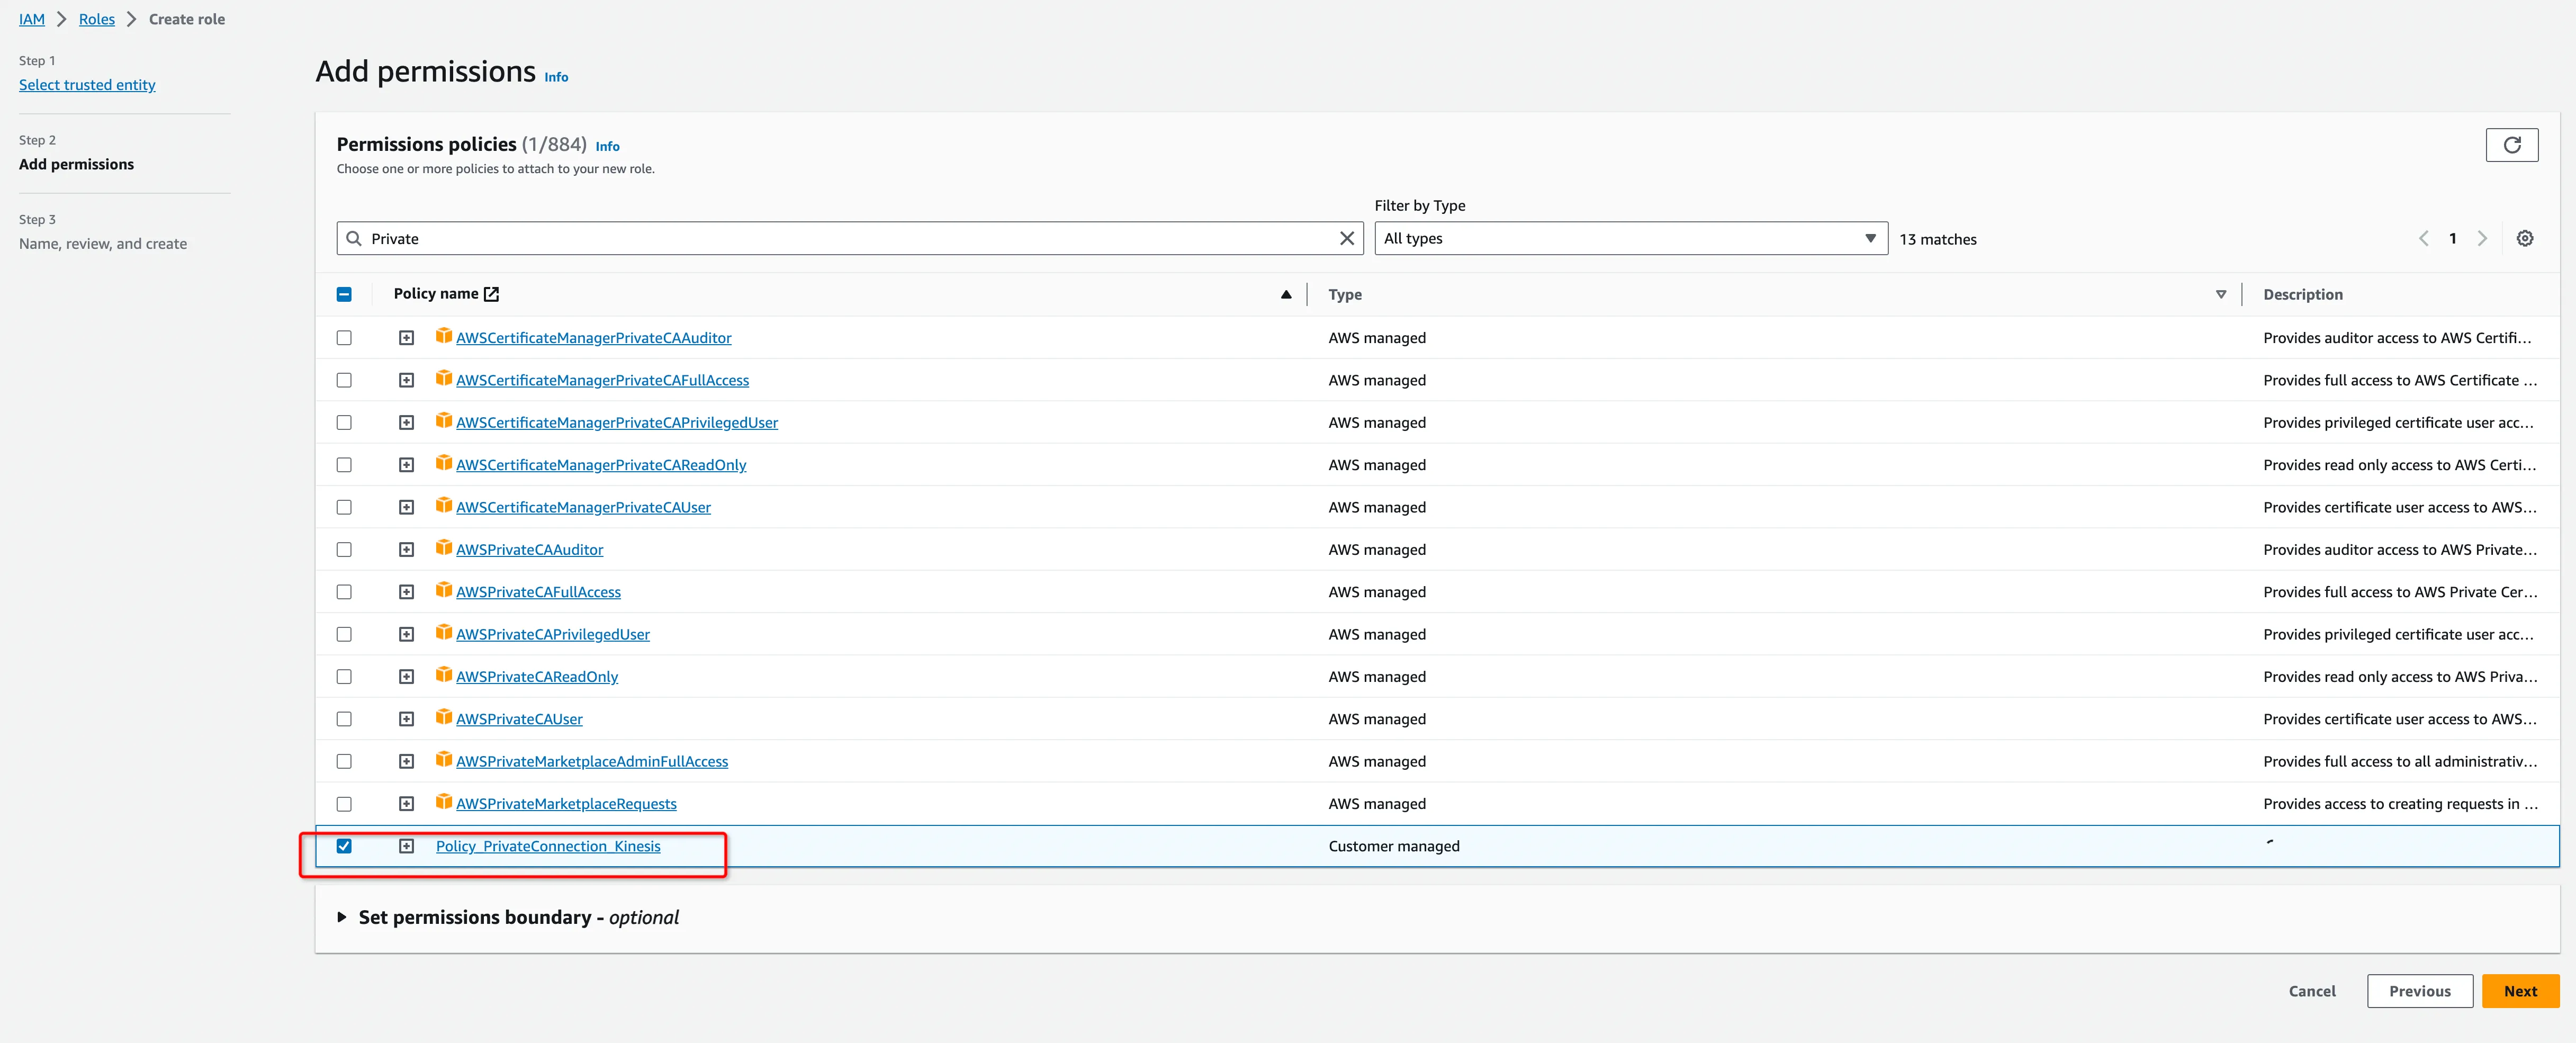Expand AWSCertificateManagerPrivateCAFullAccess policy details
The image size is (2576, 1043).
tap(406, 380)
